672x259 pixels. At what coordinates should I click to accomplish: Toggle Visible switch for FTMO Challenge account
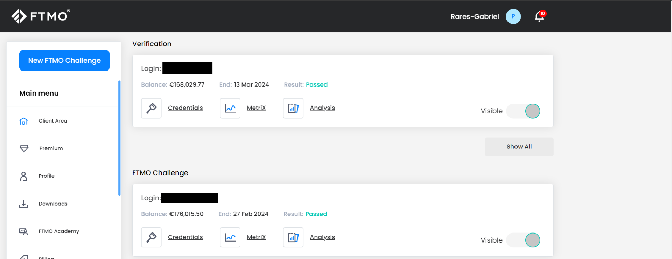523,240
